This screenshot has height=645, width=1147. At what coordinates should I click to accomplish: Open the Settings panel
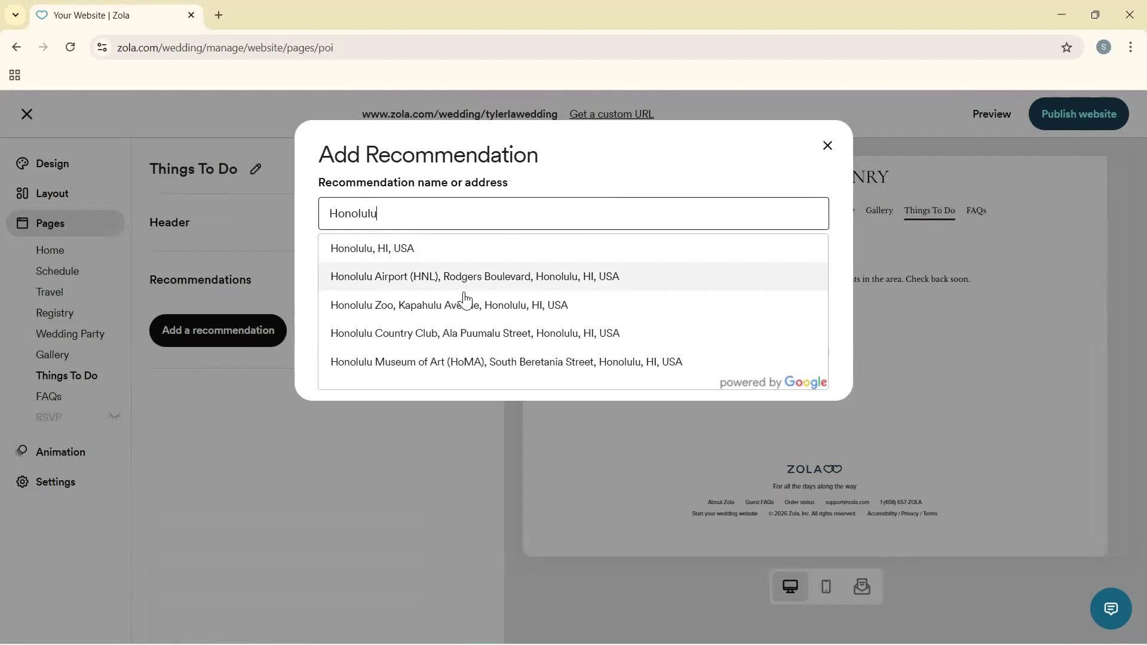coord(54,482)
